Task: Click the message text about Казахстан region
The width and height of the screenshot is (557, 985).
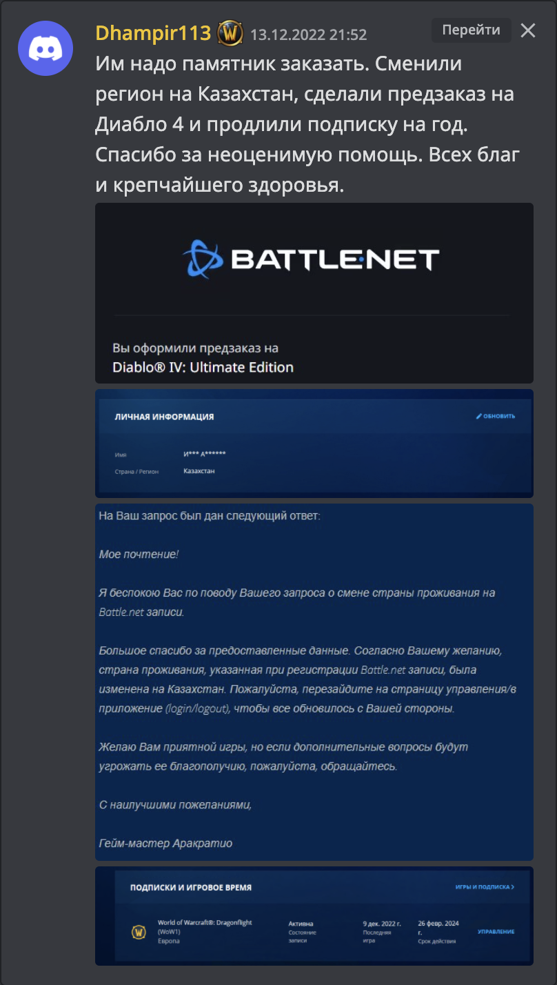Action: pyautogui.click(x=308, y=126)
